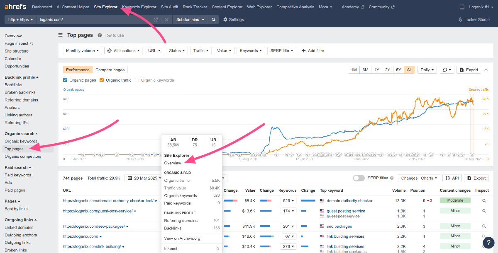The width and height of the screenshot is (498, 253).
Task: Enable the SERP titles toggle
Action: tap(359, 178)
